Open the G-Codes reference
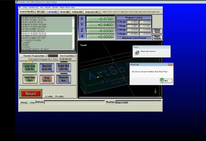 click(x=48, y=96)
